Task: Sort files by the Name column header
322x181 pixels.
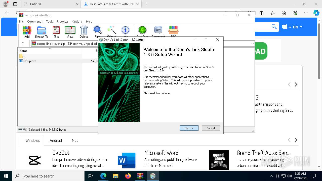Action: click(50, 51)
